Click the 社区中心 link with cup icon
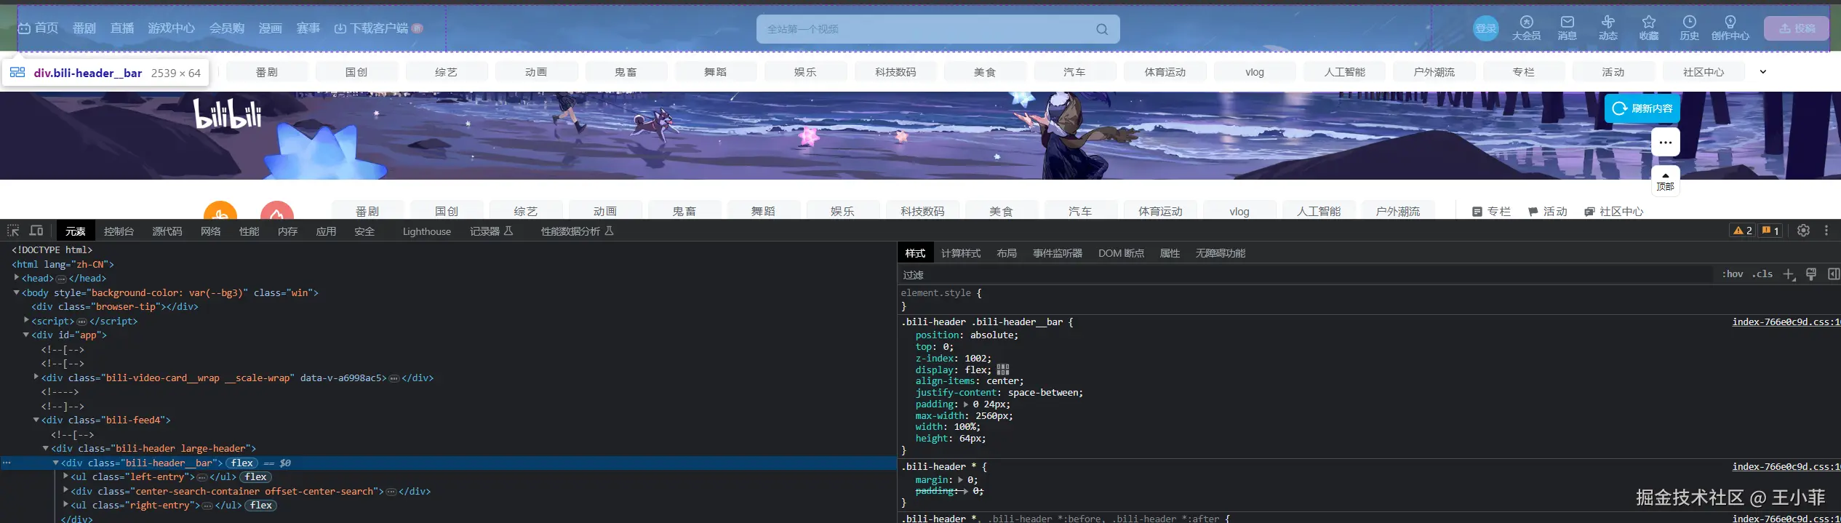Viewport: 1841px width, 523px height. click(x=1614, y=212)
